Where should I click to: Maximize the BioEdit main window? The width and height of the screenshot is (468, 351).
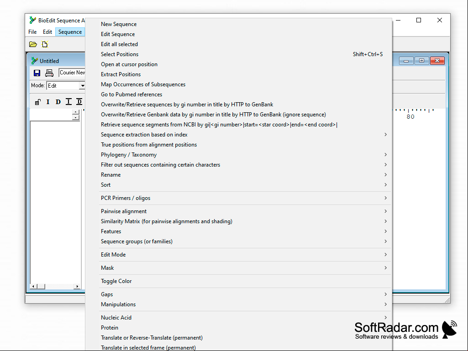419,20
